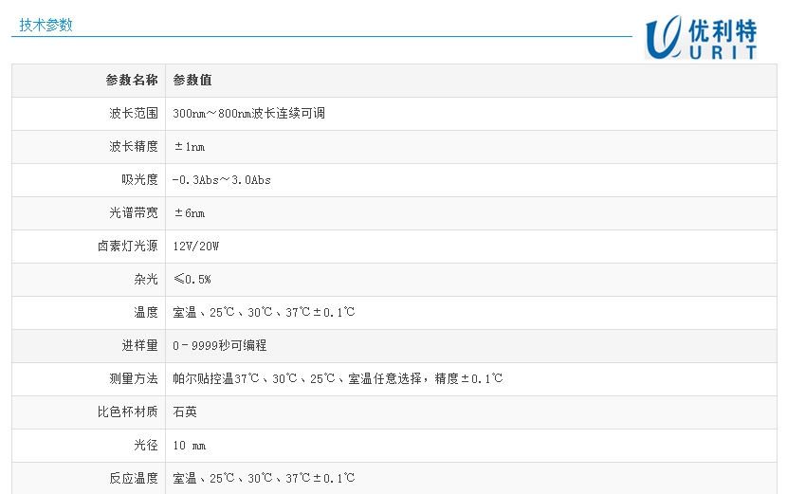787x494 pixels.
Task: Click the 12V/20W value cell
Action: 196,247
